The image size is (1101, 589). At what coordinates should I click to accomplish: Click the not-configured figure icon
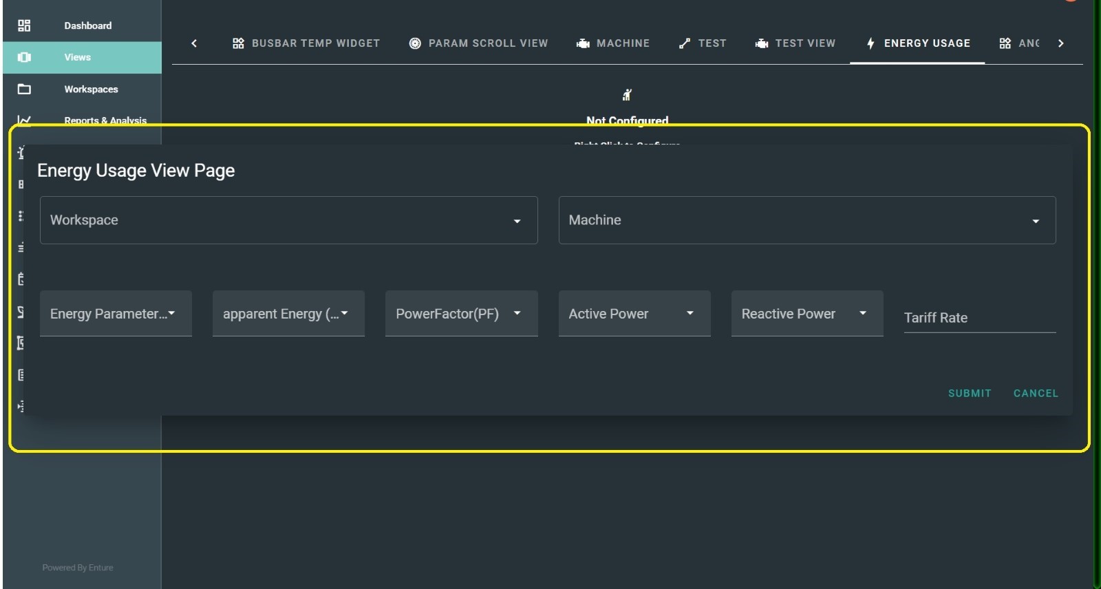627,95
